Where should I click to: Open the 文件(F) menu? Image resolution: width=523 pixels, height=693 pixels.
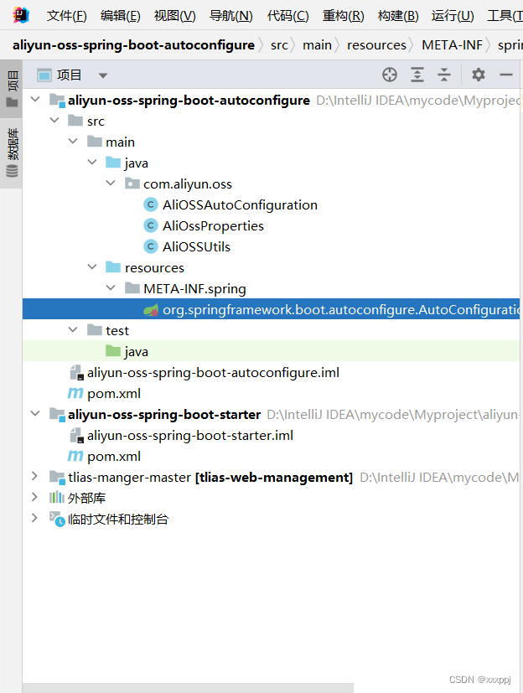point(67,17)
